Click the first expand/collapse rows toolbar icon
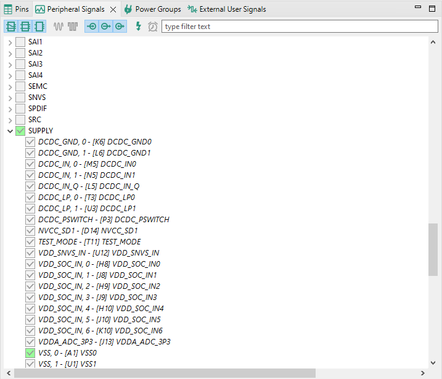 pyautogui.click(x=11, y=27)
